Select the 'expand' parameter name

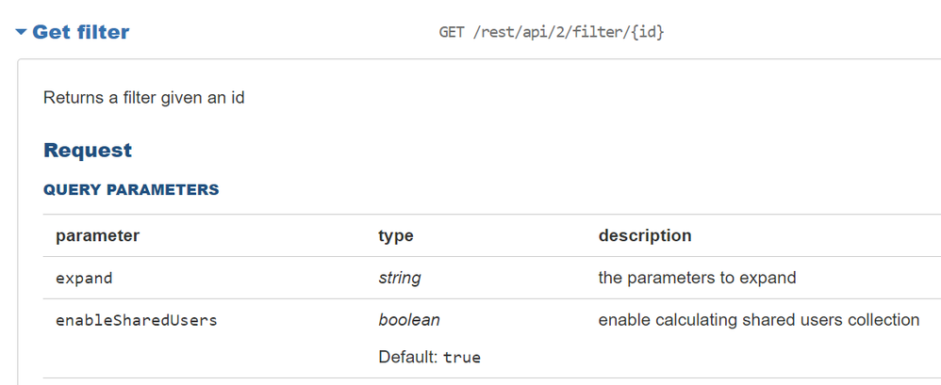84,279
